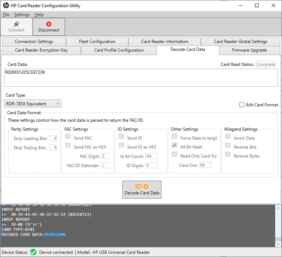282x257 pixels.
Task: Open Card Reader Encryption Key tab
Action: pyautogui.click(x=41, y=50)
